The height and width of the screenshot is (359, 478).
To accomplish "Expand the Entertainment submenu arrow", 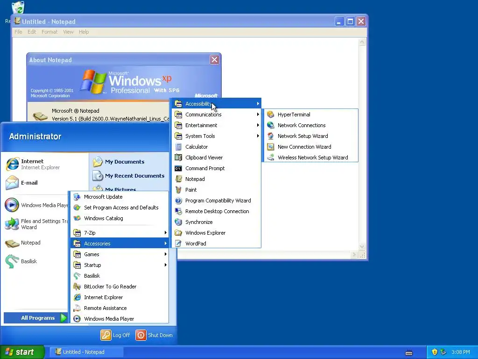I will [x=258, y=125].
